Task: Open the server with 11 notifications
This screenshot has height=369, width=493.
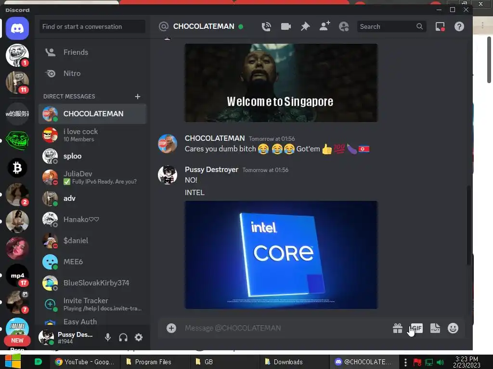Action: click(x=17, y=82)
